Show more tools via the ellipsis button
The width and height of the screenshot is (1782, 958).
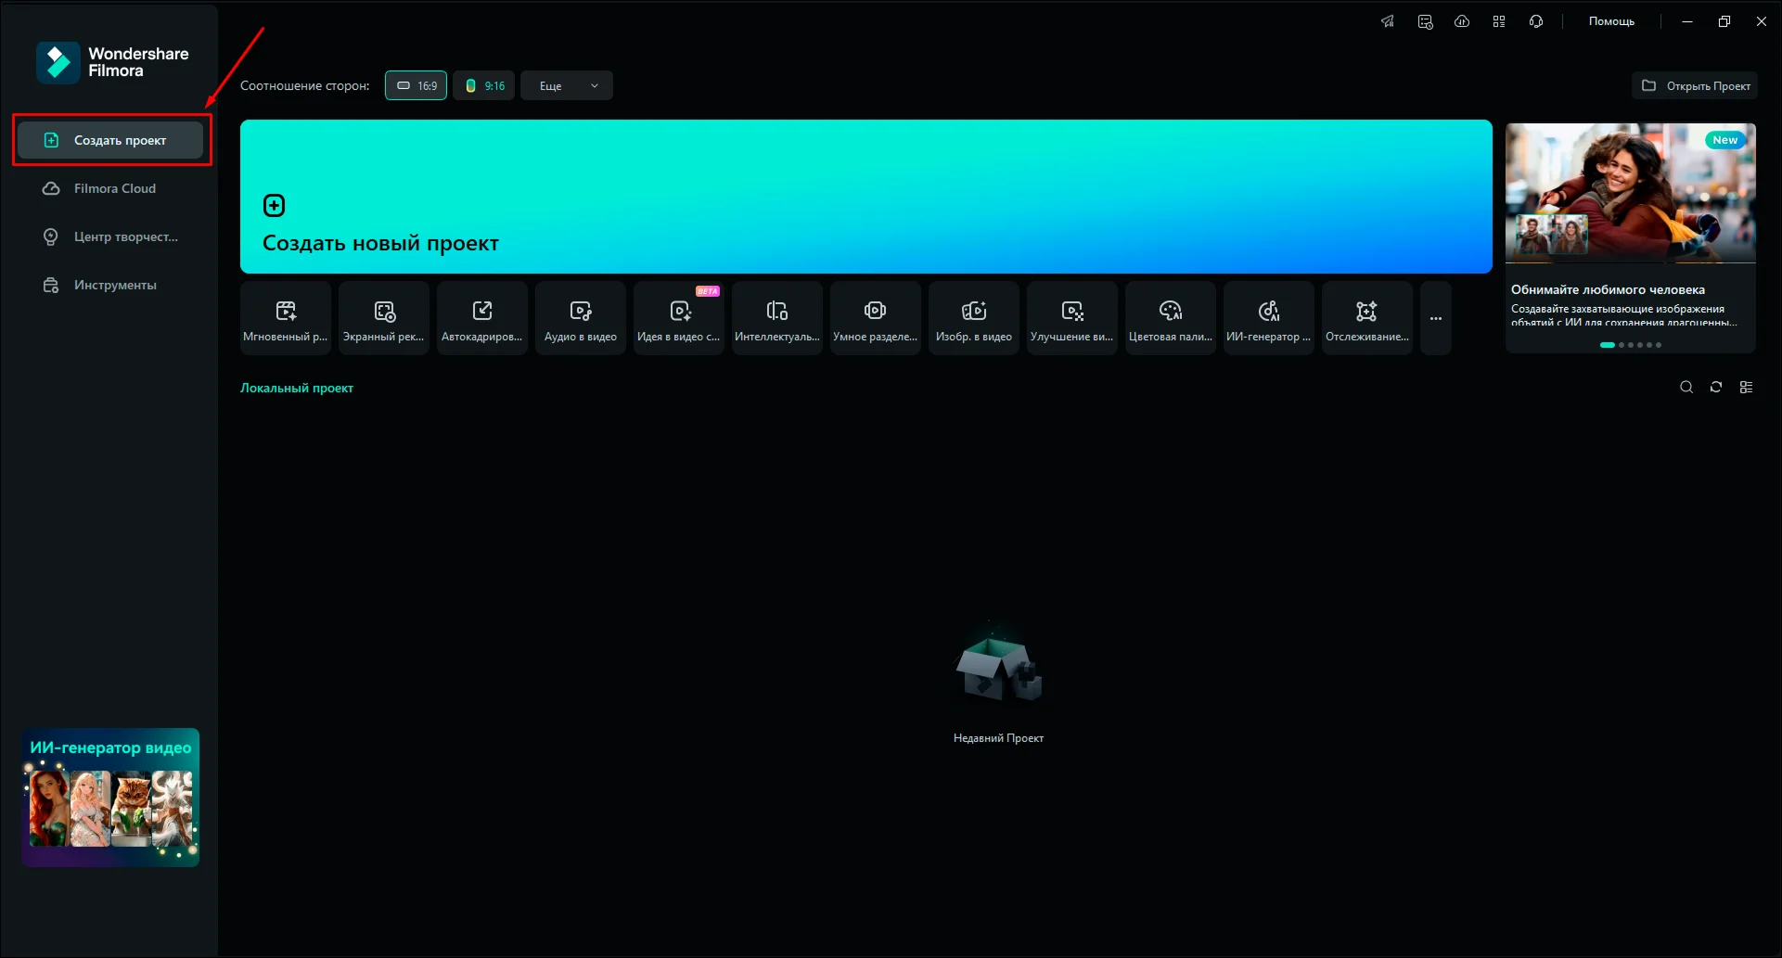(1435, 318)
